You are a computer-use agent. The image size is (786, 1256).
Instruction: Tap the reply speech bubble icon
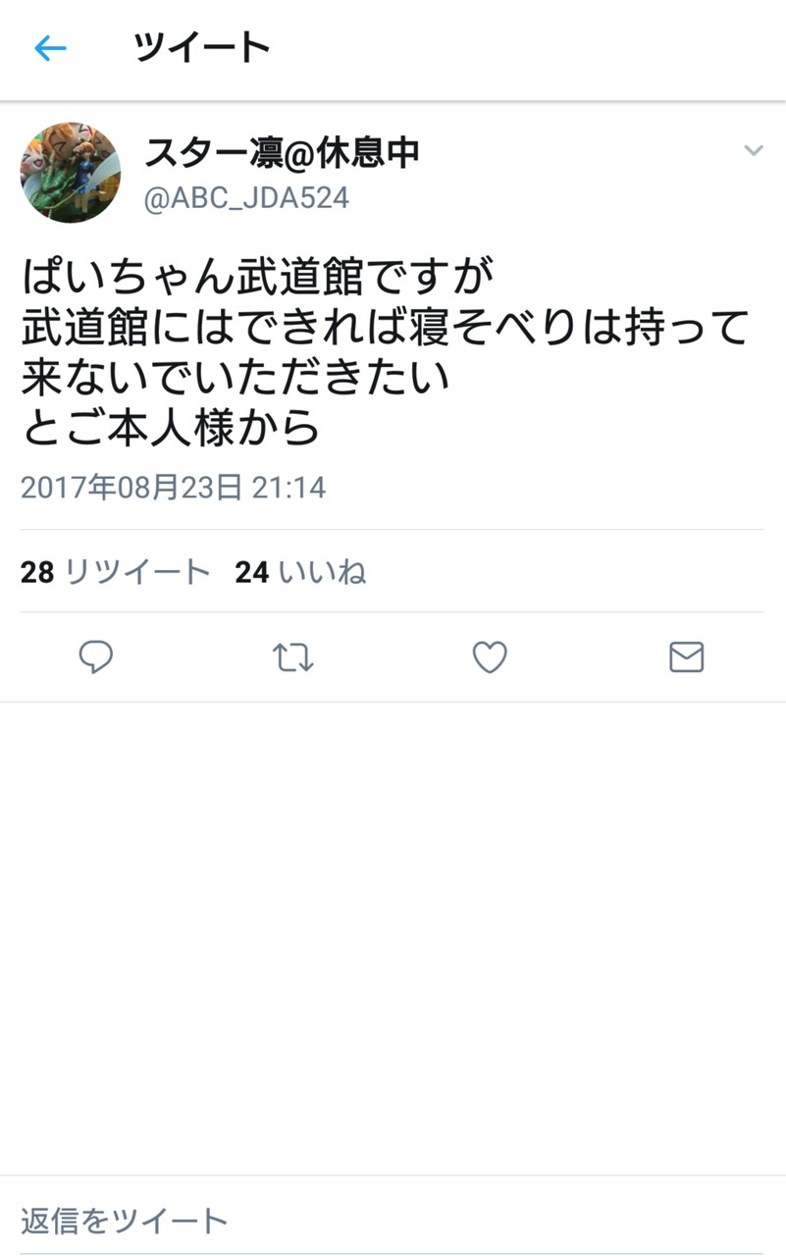tap(96, 656)
